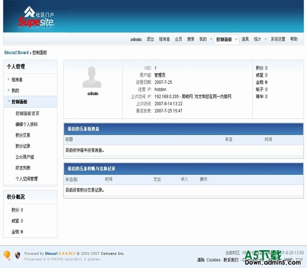
Task: Open 个人空间管理 in the sidebar
Action: point(27,179)
